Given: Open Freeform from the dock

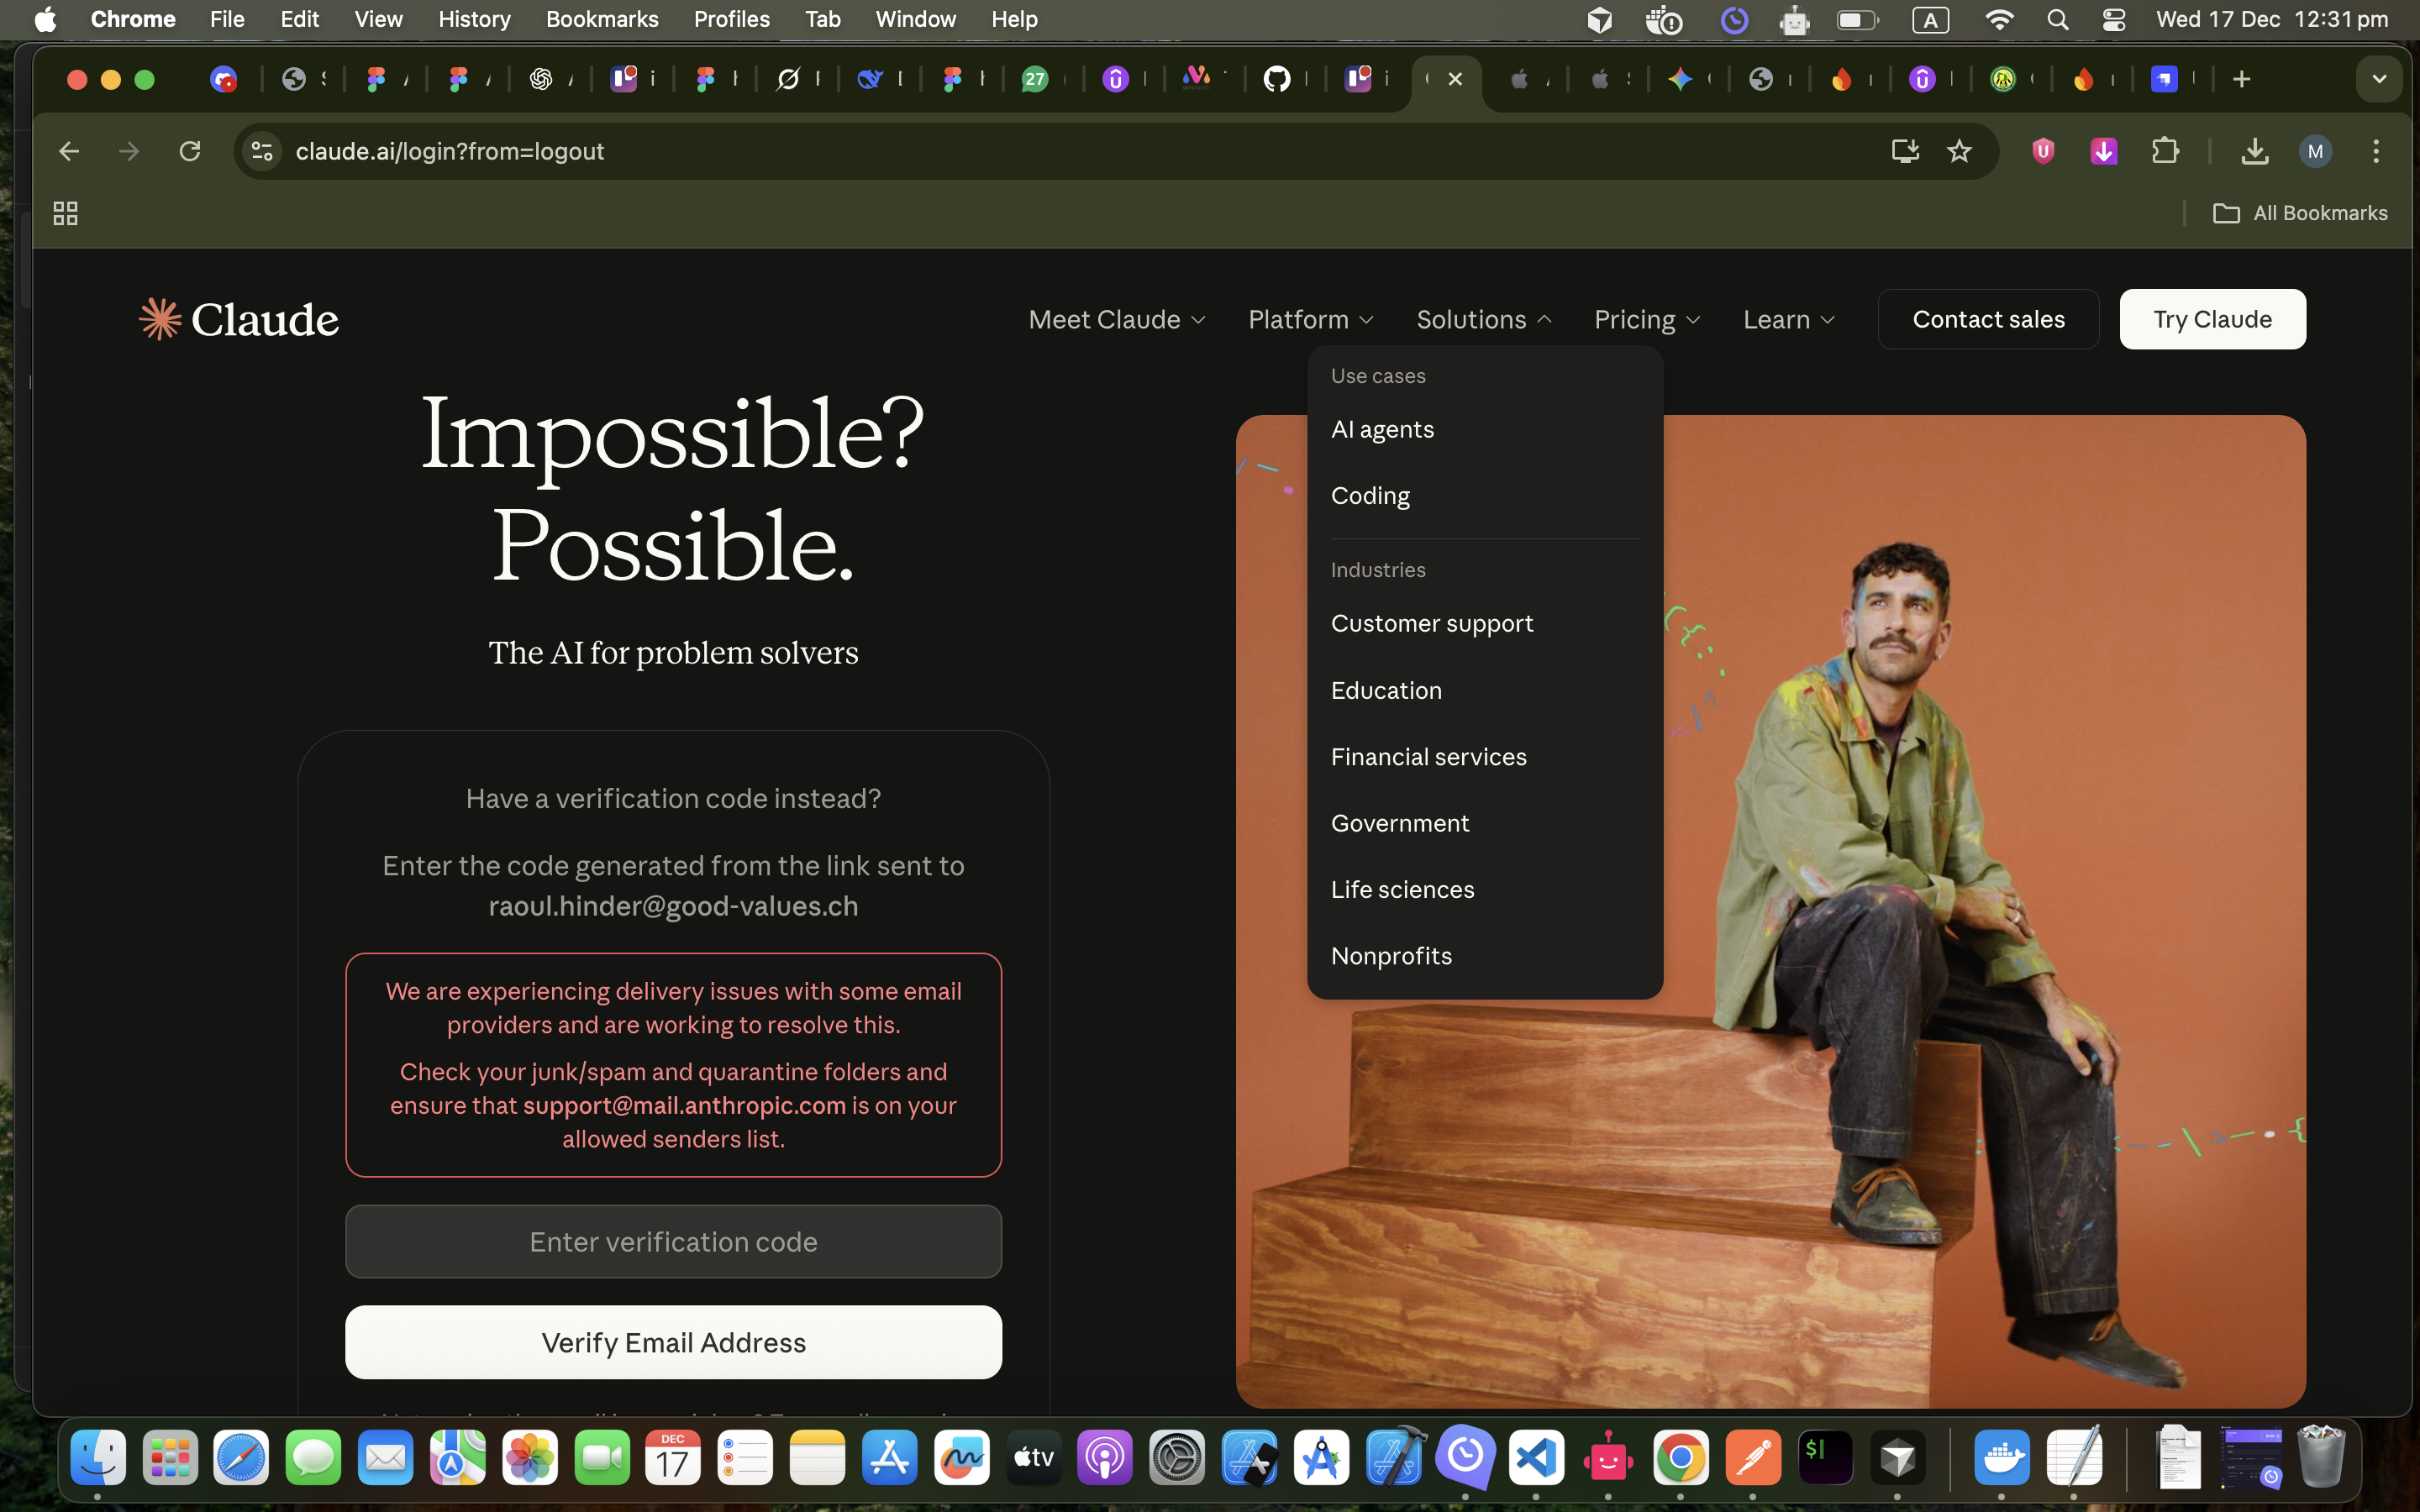Looking at the screenshot, I should (961, 1457).
